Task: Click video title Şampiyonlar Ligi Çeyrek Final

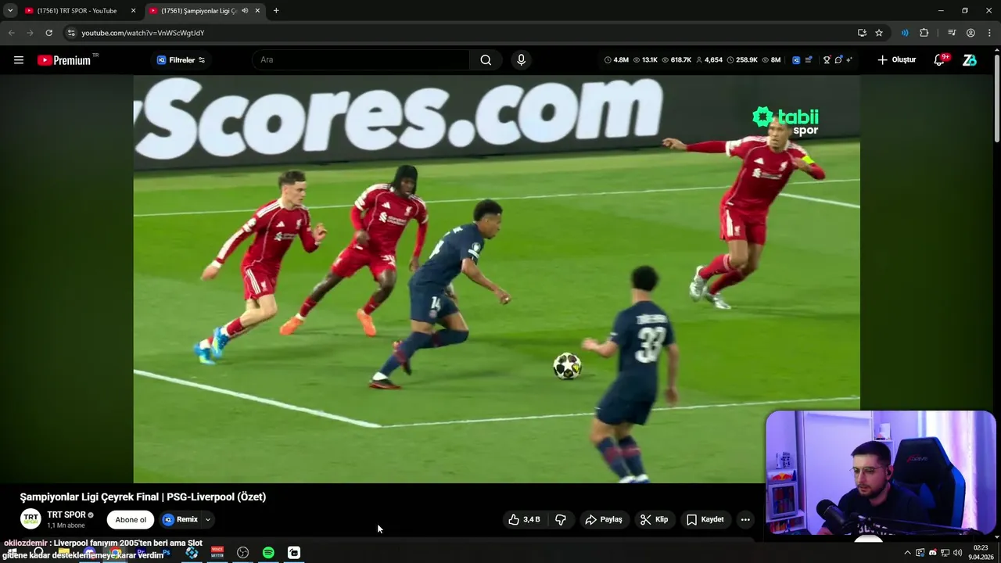Action: (x=143, y=497)
